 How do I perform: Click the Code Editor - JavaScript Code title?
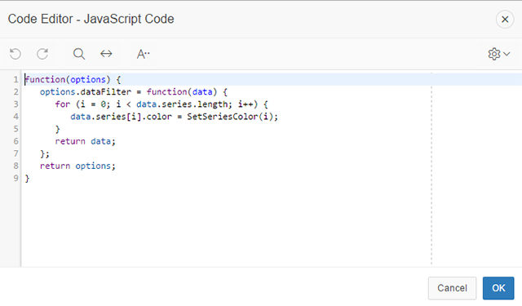click(x=91, y=19)
